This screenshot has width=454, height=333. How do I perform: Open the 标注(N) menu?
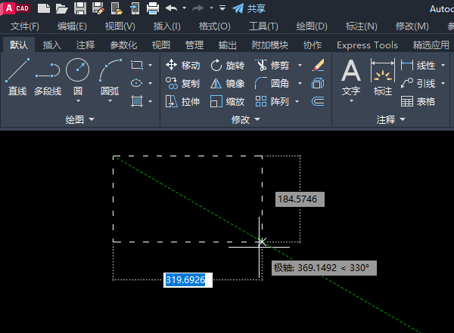[x=362, y=26]
